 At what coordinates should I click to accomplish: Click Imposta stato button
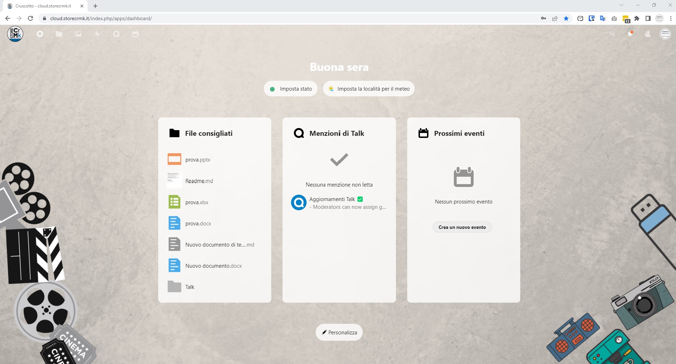pos(291,89)
